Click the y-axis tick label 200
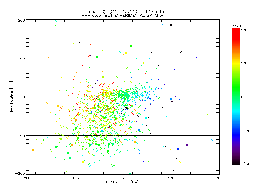258x194 pixels. [21, 20]
